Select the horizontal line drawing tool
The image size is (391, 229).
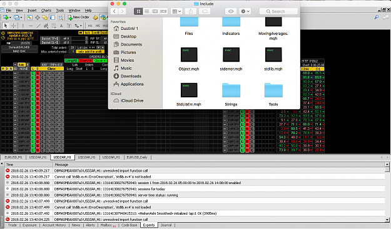(31, 26)
